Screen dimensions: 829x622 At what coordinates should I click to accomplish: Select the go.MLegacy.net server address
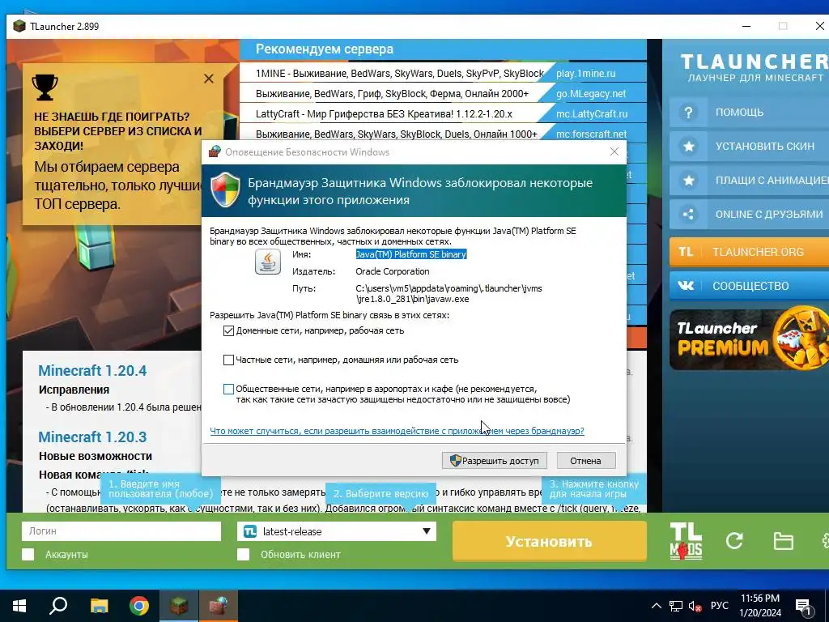pos(591,94)
